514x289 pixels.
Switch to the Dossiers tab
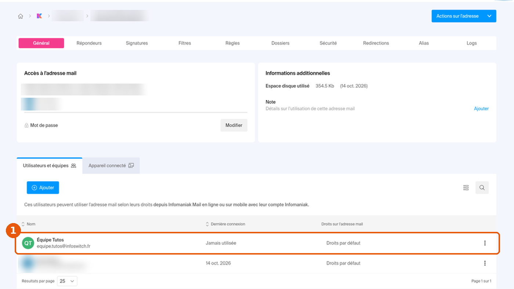click(280, 43)
